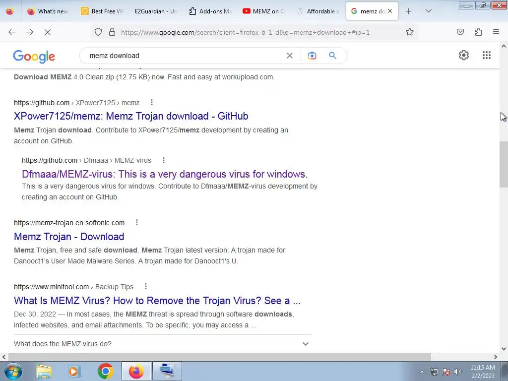This screenshot has width=508, height=381.
Task: Click scrollbar down arrow
Action: point(504,349)
